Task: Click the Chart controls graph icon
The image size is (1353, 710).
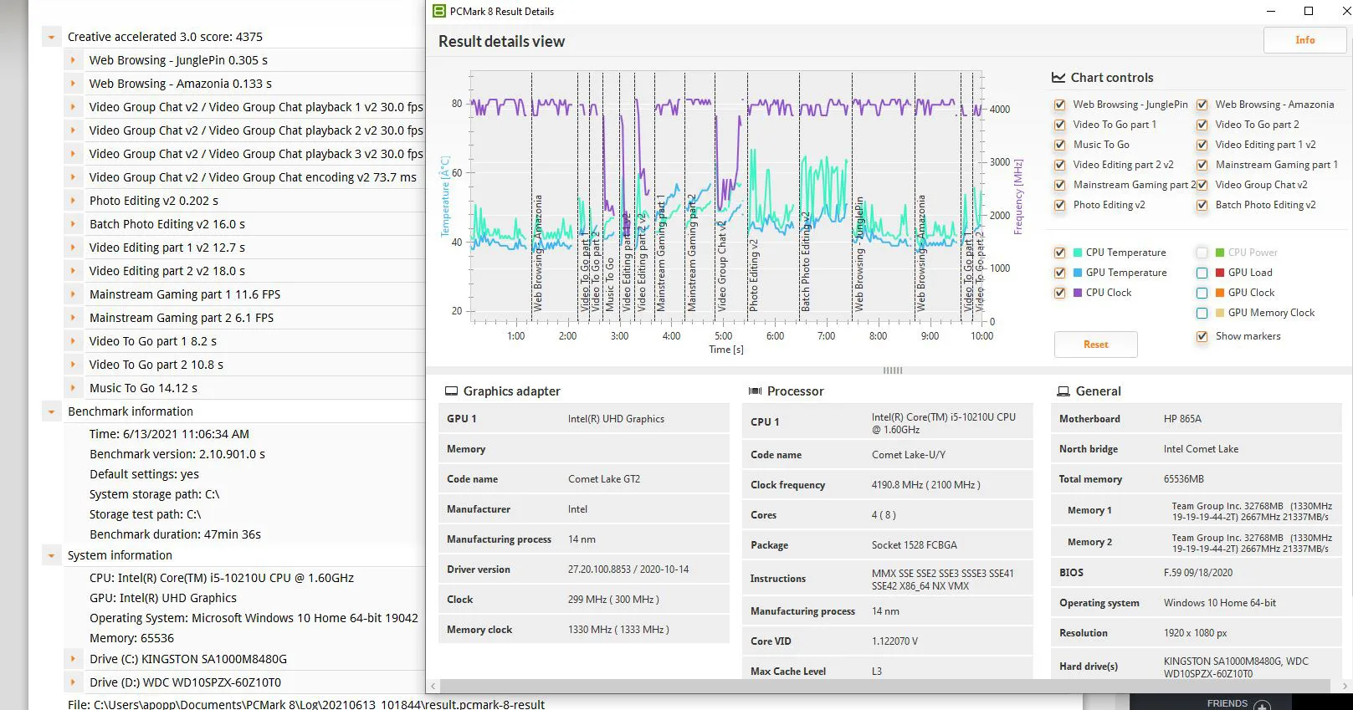Action: [1058, 77]
